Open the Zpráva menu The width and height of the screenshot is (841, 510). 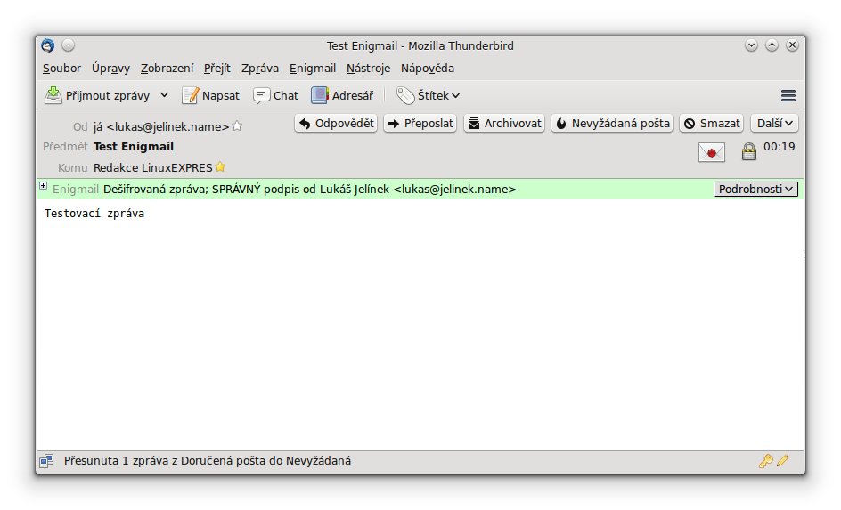coord(259,68)
